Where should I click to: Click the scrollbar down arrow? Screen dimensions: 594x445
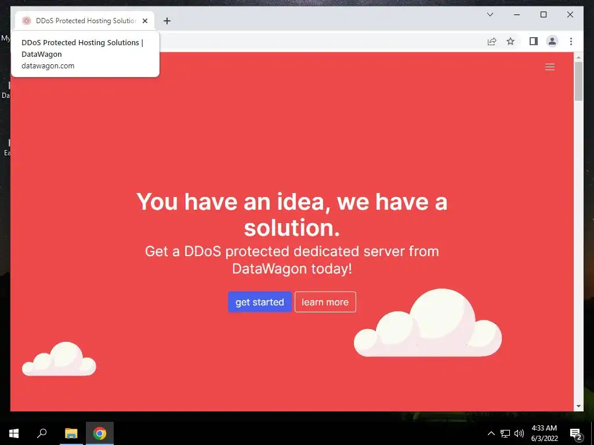point(578,406)
